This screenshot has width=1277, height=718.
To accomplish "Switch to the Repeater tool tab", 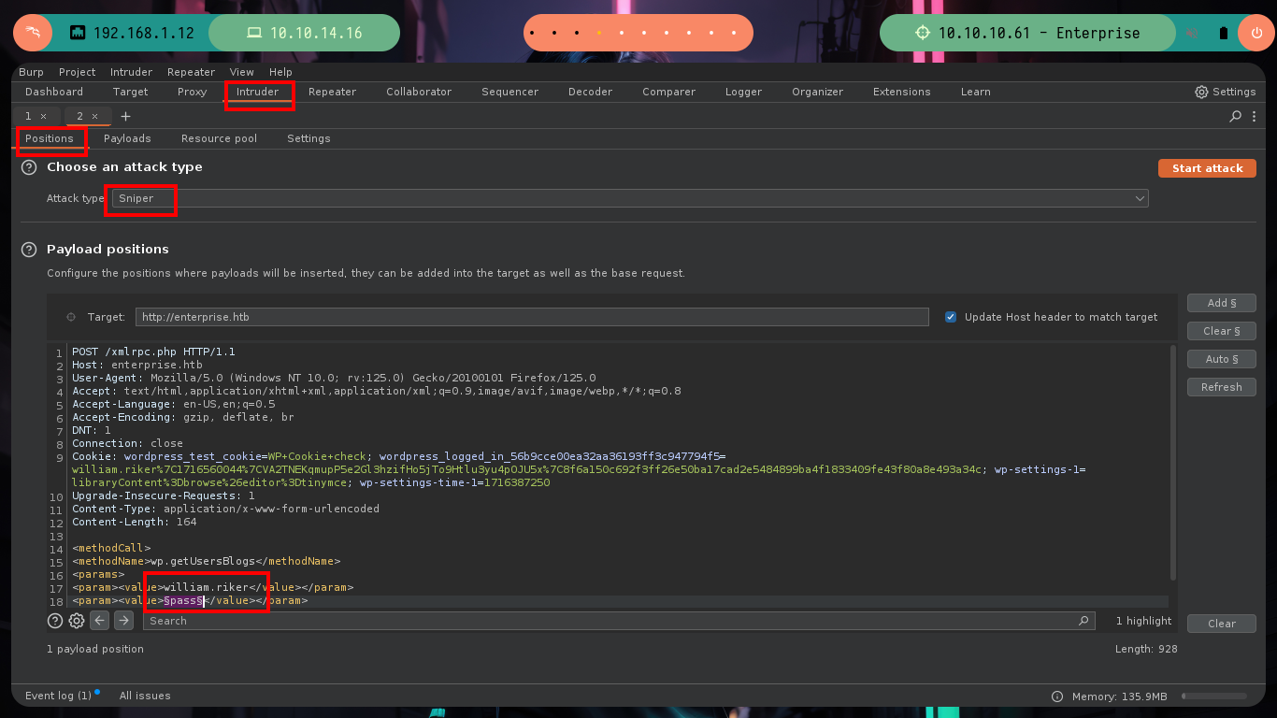I will click(333, 92).
